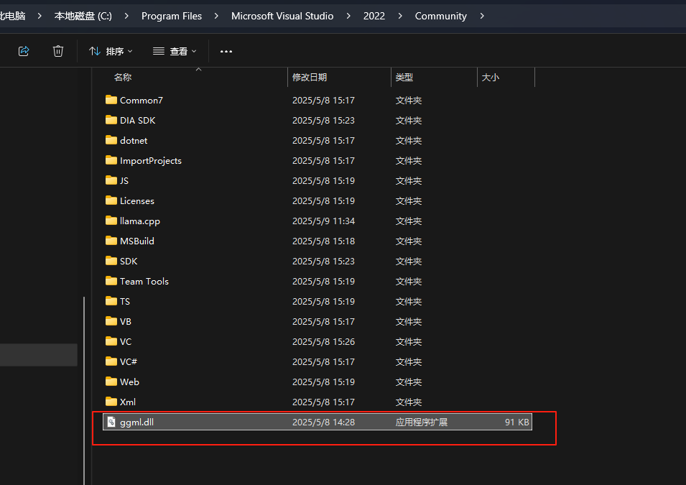Viewport: 686px width, 485px height.
Task: Sort by the 修改日期 column header
Action: [x=310, y=78]
